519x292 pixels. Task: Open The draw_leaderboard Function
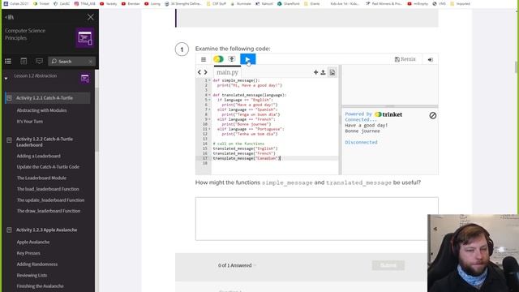click(x=49, y=211)
